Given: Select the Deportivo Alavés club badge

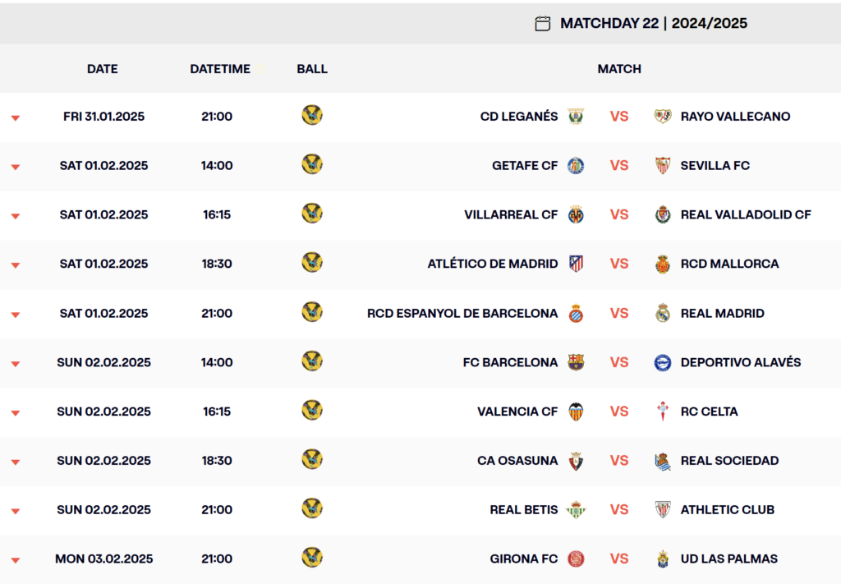Looking at the screenshot, I should [663, 362].
